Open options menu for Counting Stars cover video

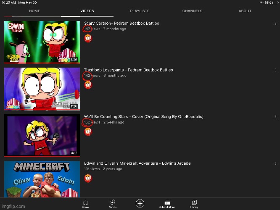click(276, 117)
